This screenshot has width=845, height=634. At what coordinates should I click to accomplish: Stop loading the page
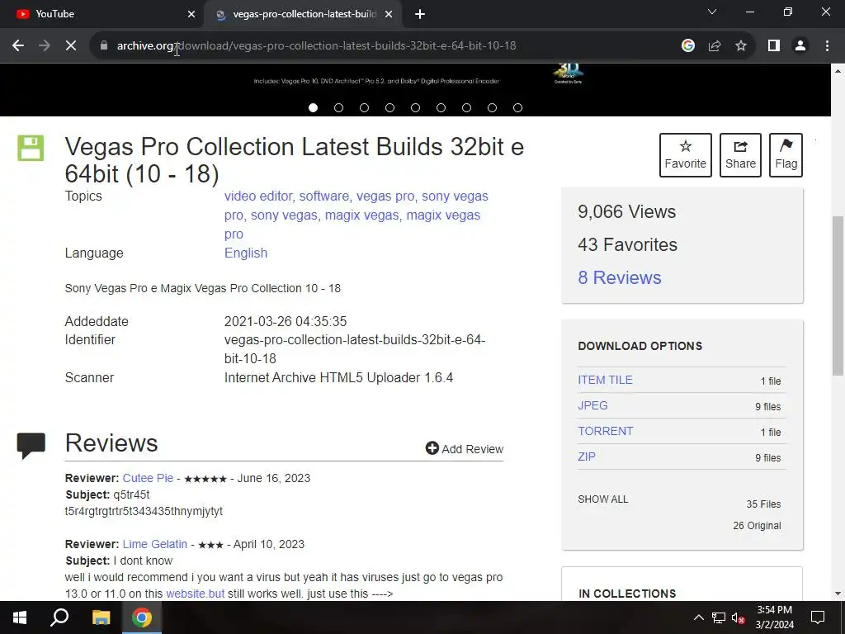(71, 46)
